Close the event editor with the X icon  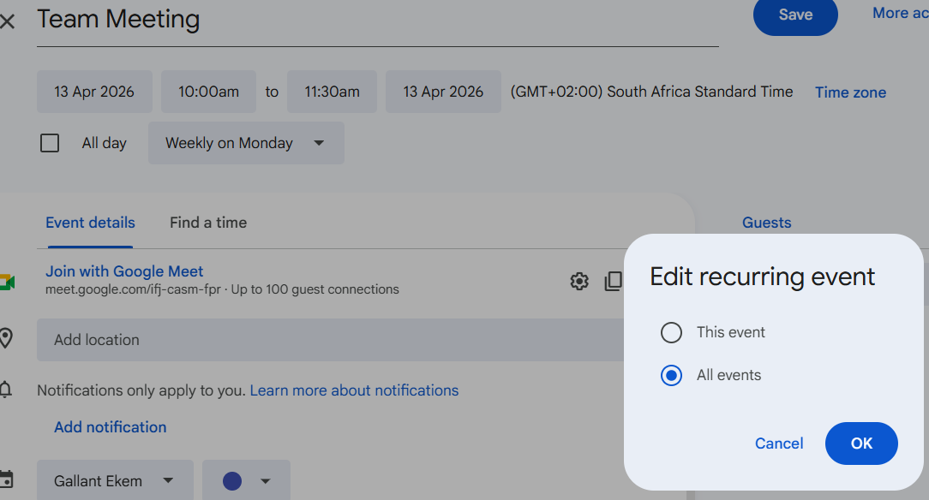[x=7, y=22]
